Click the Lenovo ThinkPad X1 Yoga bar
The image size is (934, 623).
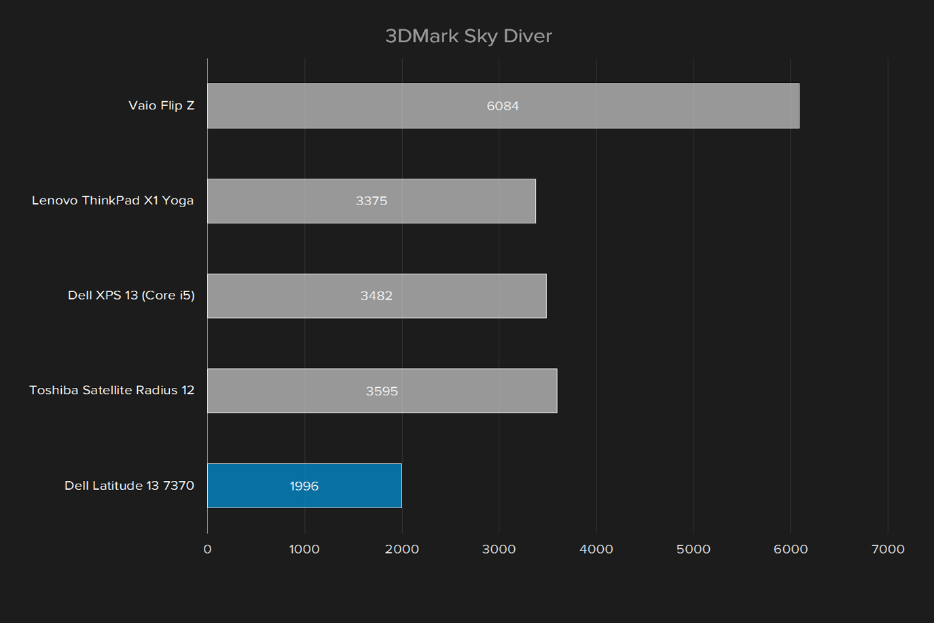pos(372,201)
